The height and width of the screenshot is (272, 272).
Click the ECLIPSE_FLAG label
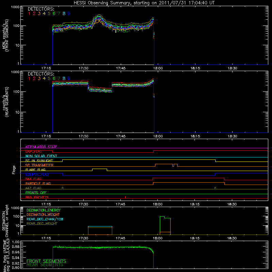pyautogui.click(x=37, y=174)
